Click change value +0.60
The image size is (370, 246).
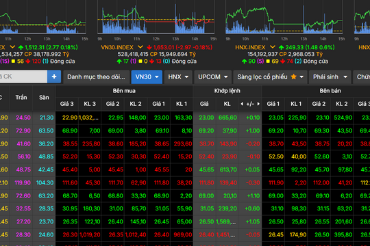point(252,208)
